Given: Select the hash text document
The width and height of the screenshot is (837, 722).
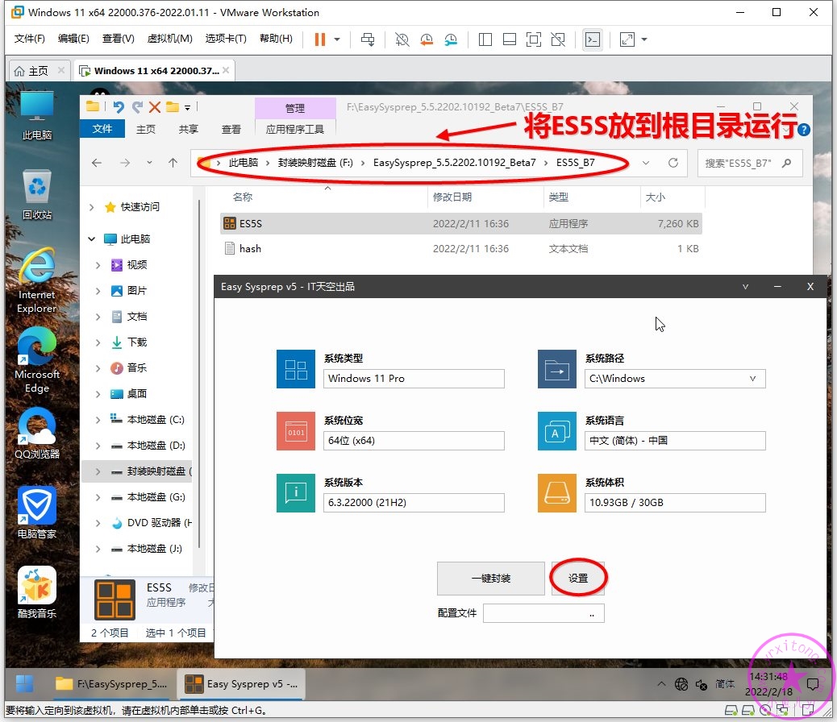Looking at the screenshot, I should coord(461,249).
